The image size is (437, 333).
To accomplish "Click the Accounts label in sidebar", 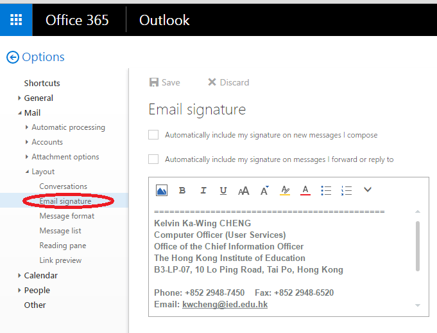I will click(47, 142).
